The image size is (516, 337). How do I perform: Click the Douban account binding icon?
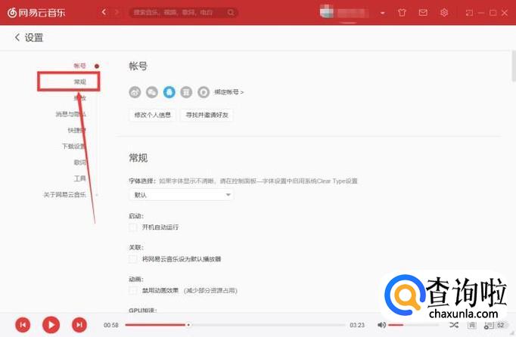[186, 92]
